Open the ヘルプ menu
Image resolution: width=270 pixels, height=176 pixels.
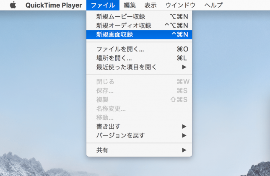pyautogui.click(x=213, y=5)
